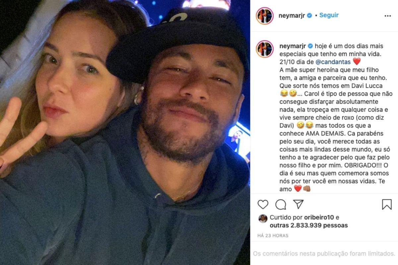Image resolution: width=398 pixels, height=265 pixels.
Task: Click the couple selfie photo
Action: click(x=125, y=132)
